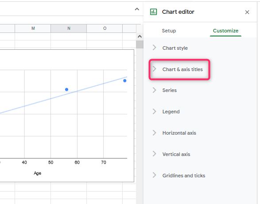The width and height of the screenshot is (260, 204).
Task: Select the Customize tab
Action: click(225, 31)
